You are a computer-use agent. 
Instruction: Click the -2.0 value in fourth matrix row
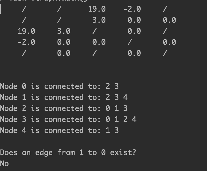pos(26,42)
